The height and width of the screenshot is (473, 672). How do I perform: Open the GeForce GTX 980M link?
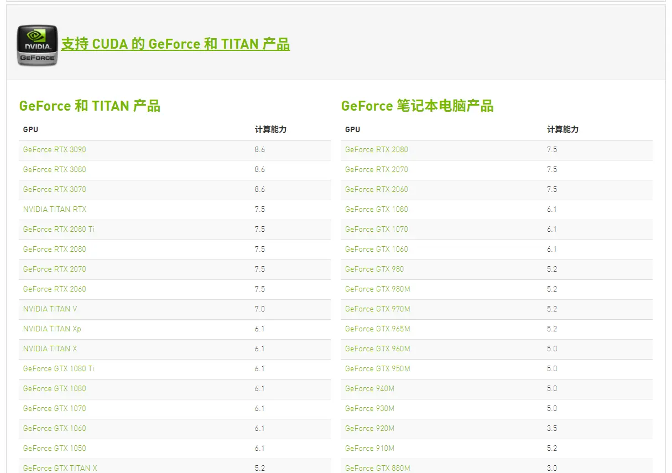(378, 289)
